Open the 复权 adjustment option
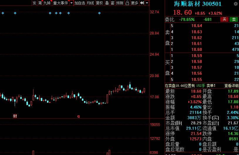Image resolution: width=239 pixels, height=155 pixels. pos(99,3)
